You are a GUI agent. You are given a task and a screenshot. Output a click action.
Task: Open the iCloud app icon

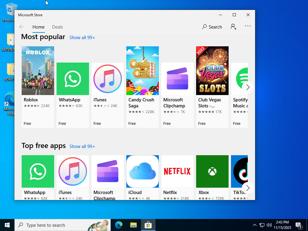(143, 171)
